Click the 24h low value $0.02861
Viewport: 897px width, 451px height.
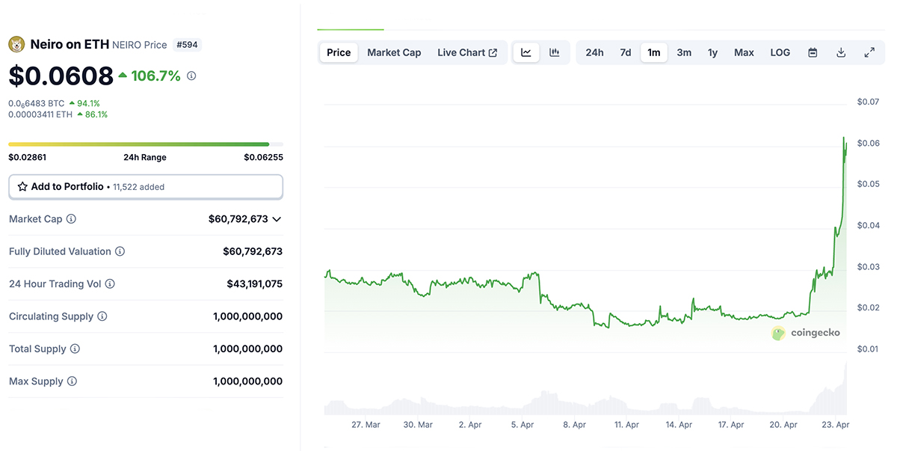(x=28, y=157)
